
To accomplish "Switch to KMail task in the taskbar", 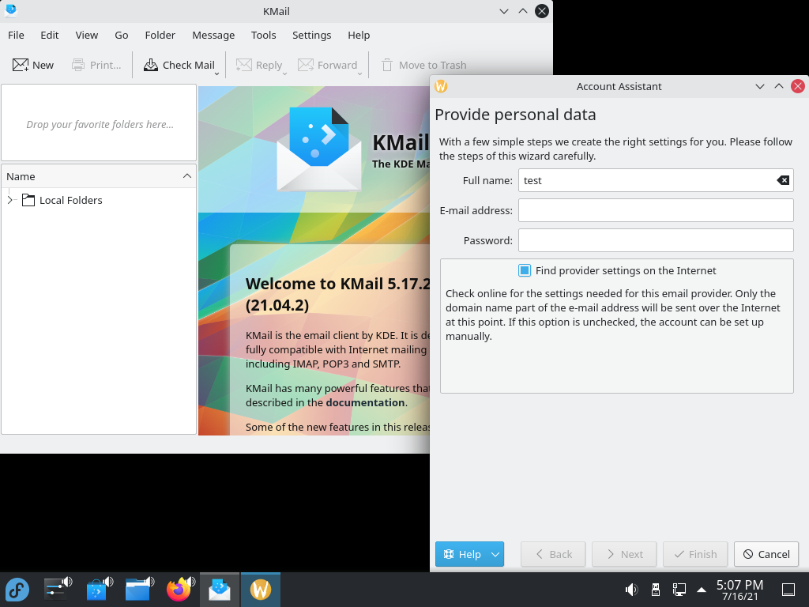I will pos(220,590).
